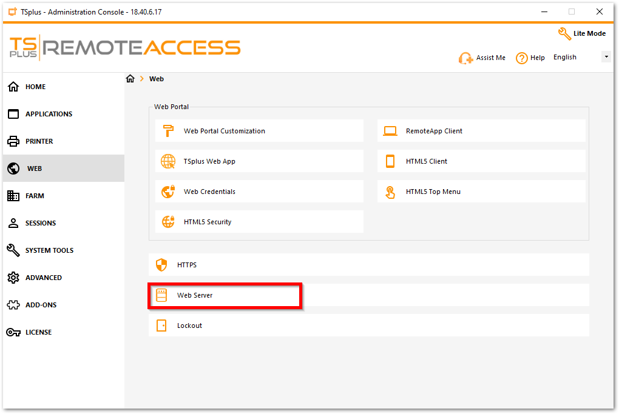Click the HTML5 Top Menu touch icon

(x=390, y=192)
